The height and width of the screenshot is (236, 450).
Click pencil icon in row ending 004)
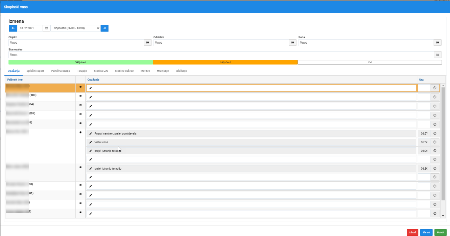[91, 106]
